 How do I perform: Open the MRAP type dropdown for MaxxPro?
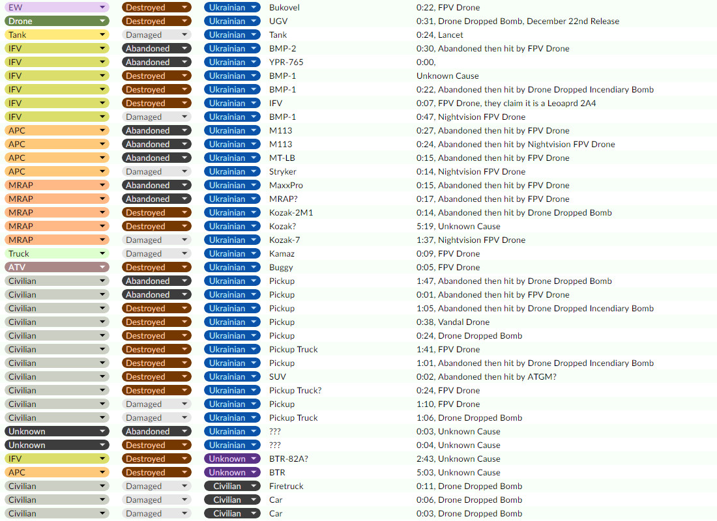[57, 185]
